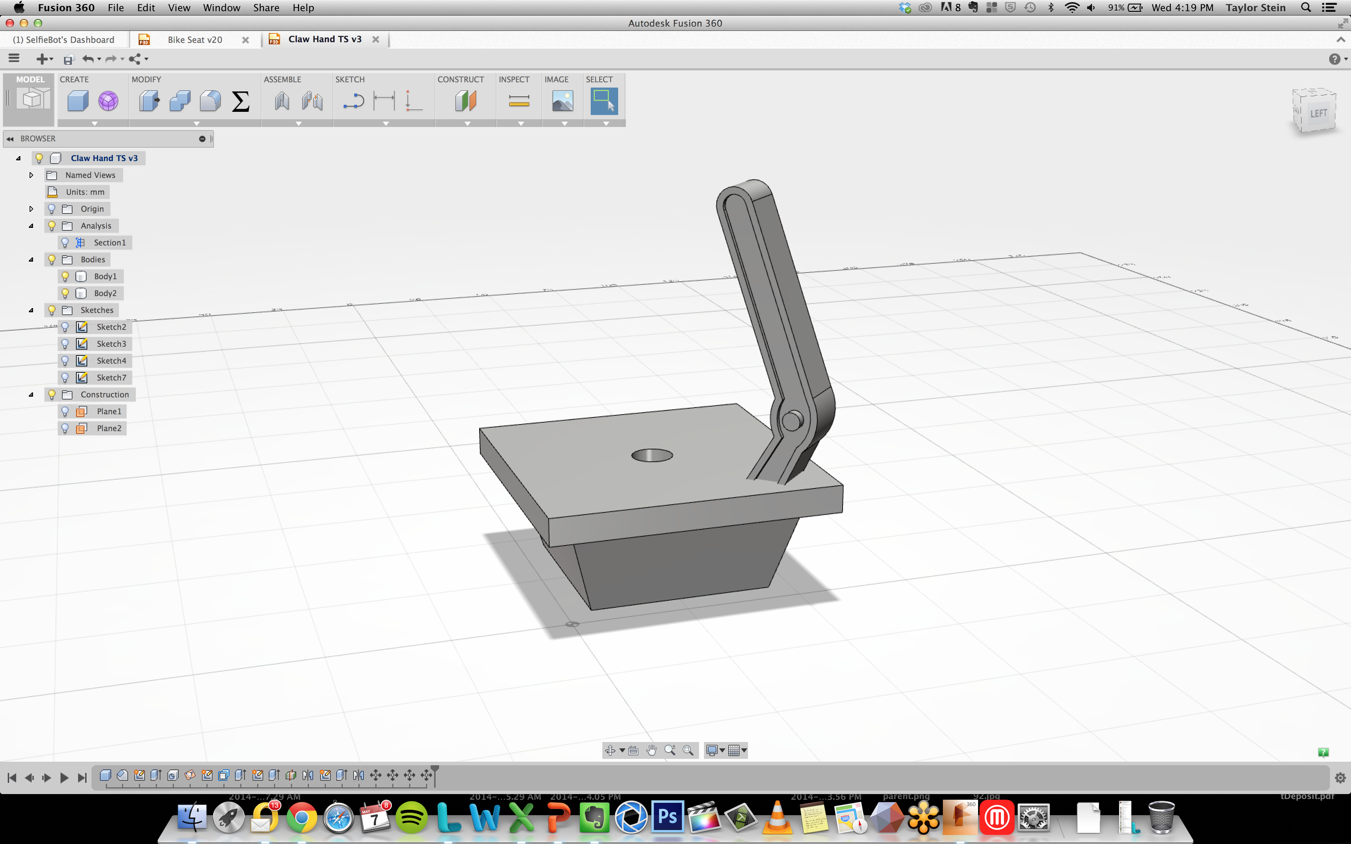The width and height of the screenshot is (1351, 844).
Task: Open the Create Form sculpt tool
Action: point(108,101)
